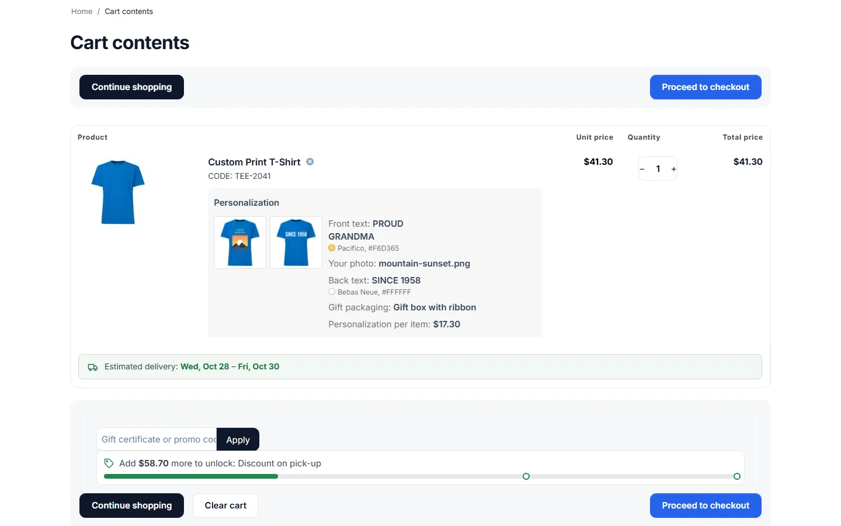This screenshot has height=526, width=841.
Task: Click the yellow Pacifico color swatch
Action: [332, 248]
